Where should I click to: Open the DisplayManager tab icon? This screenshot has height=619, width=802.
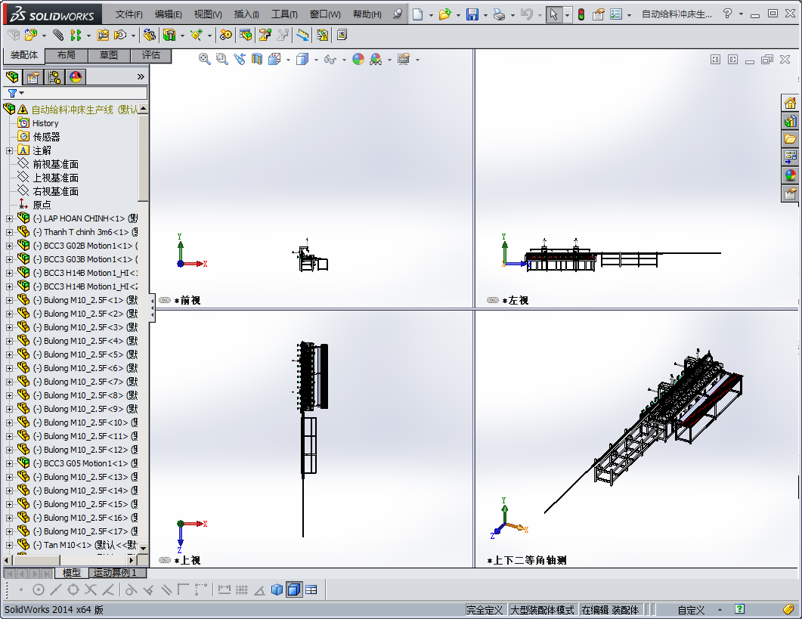coord(75,77)
